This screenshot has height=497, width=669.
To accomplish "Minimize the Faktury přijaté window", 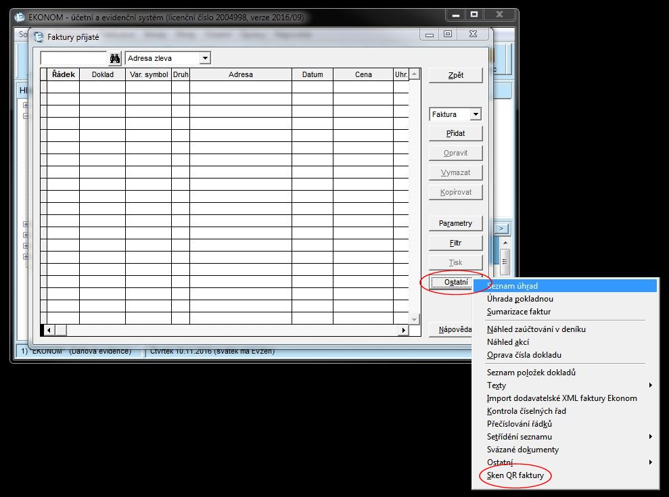I will tap(430, 34).
